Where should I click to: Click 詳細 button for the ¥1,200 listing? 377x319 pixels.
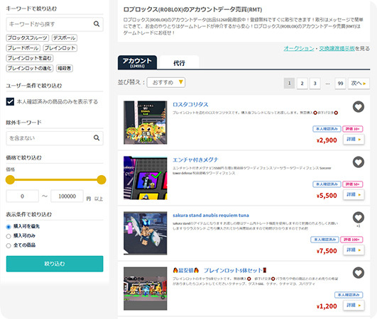tap(354, 306)
